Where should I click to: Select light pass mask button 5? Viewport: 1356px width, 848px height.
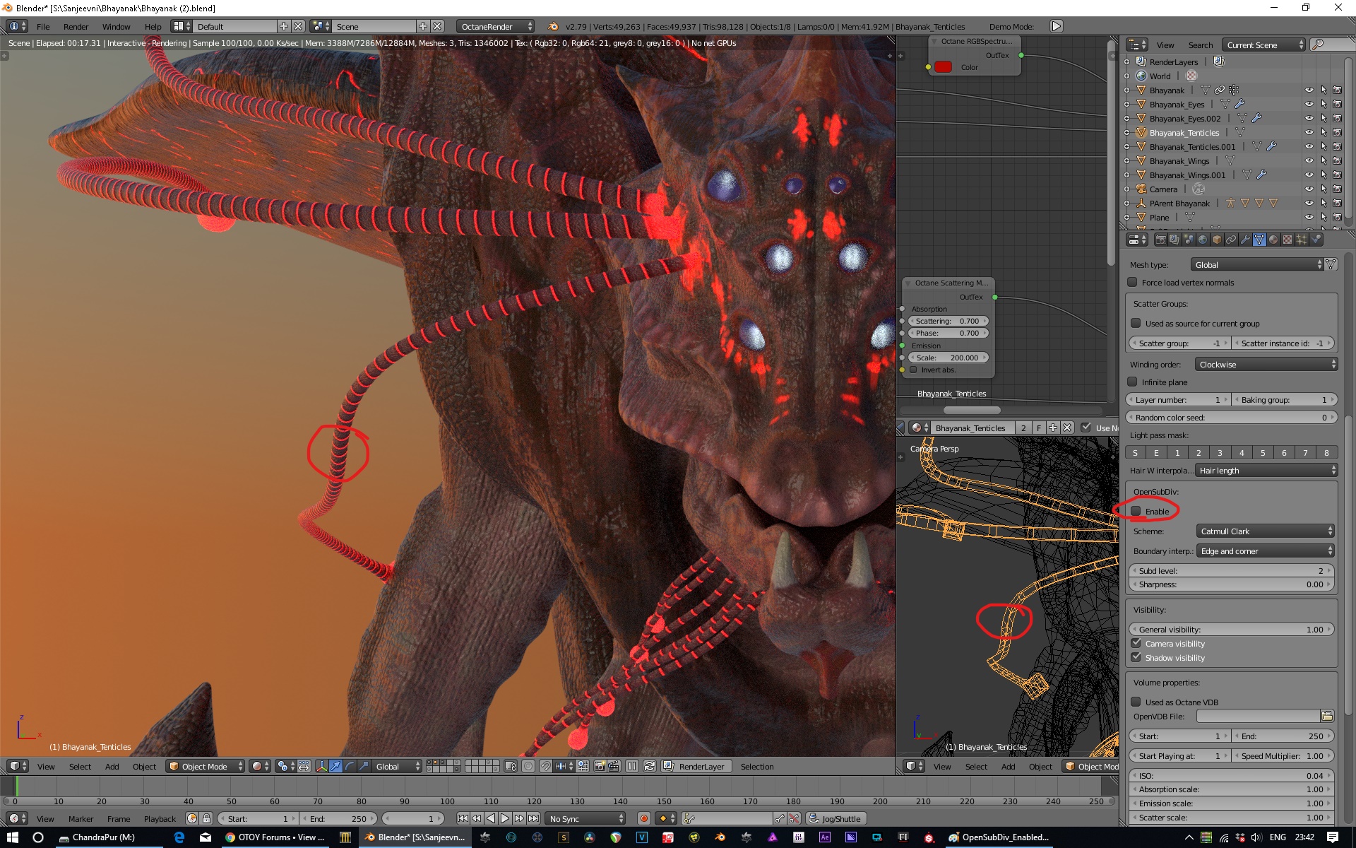coord(1263,453)
